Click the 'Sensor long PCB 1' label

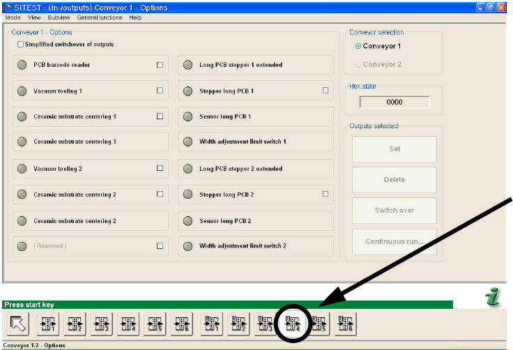click(x=225, y=116)
